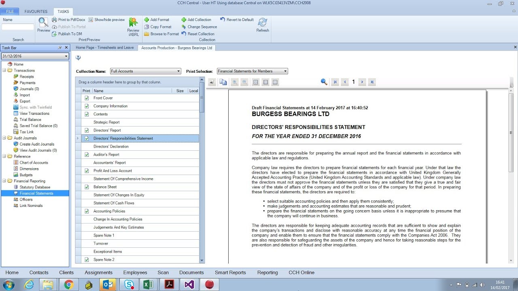Uncheck the Balance Sheet print checkbox
Image resolution: width=518 pixels, height=291 pixels.
tap(87, 187)
